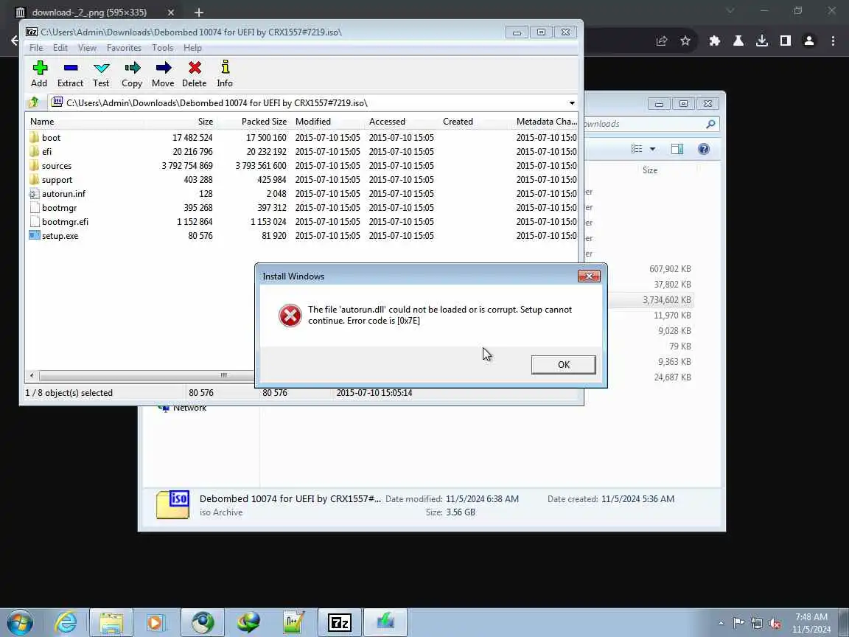Screen dimensions: 849x637
Task: Click the Explorer search box magnifier
Action: point(710,124)
